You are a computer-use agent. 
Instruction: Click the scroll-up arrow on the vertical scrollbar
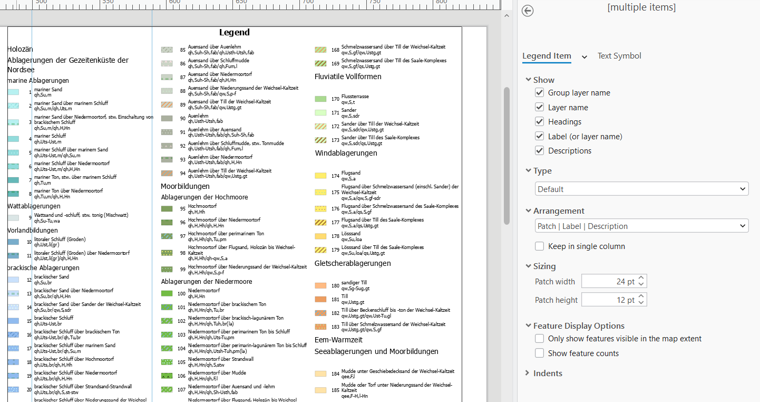tap(506, 15)
